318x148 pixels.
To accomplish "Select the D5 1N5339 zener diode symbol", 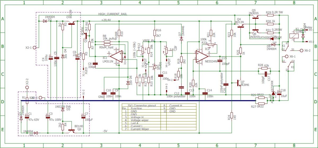I will tap(63, 110).
